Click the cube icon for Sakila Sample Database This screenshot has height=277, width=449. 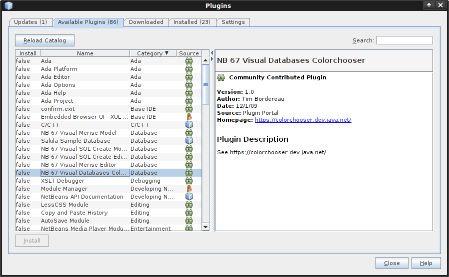point(189,141)
